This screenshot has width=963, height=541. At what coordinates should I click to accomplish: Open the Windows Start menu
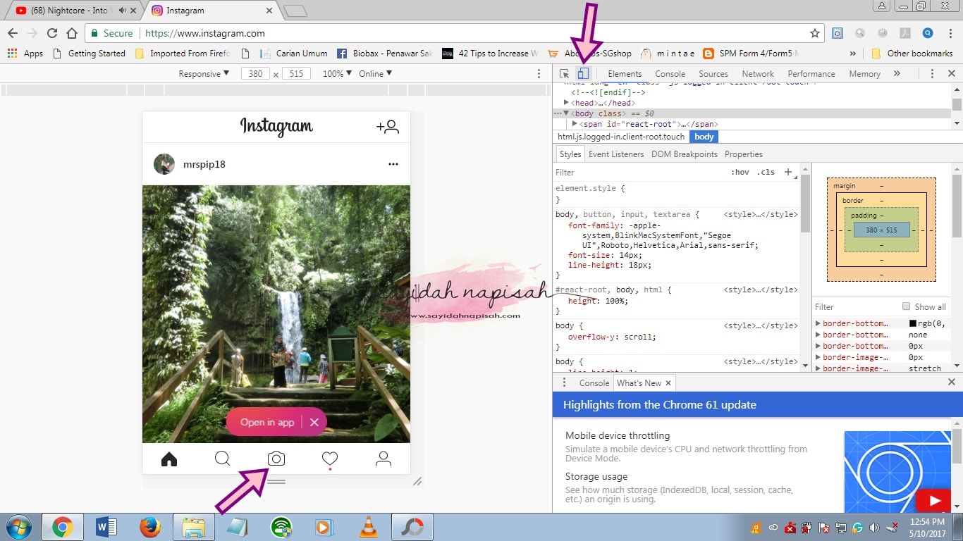[x=18, y=527]
